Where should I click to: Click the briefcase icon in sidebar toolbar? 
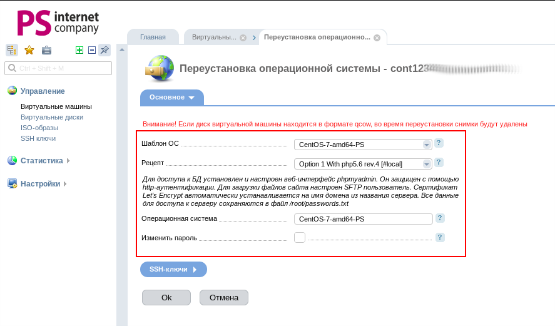46,50
